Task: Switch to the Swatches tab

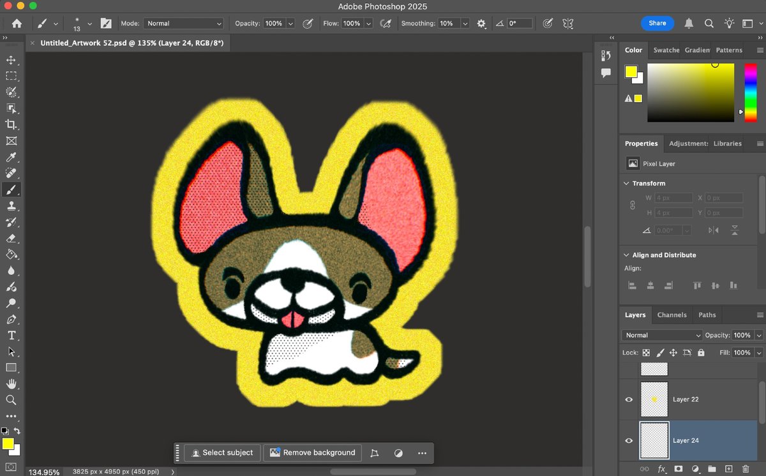Action: [x=666, y=50]
